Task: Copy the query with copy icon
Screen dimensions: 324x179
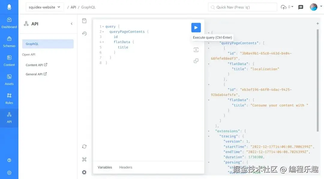Action: pos(196,61)
